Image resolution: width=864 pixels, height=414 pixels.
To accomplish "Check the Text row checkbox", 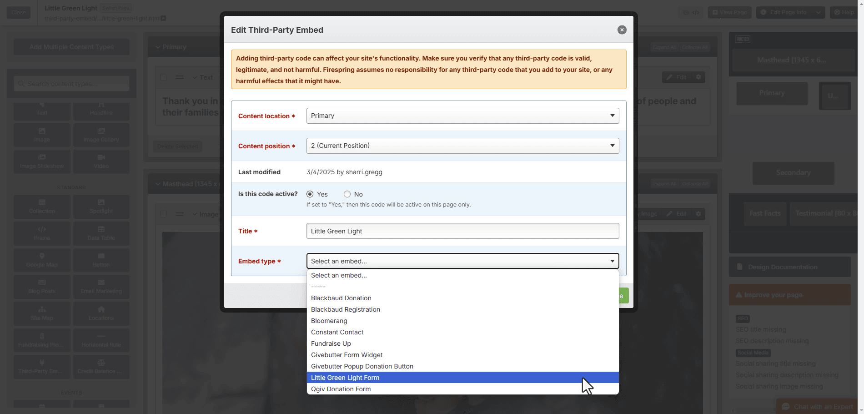I will point(164,77).
